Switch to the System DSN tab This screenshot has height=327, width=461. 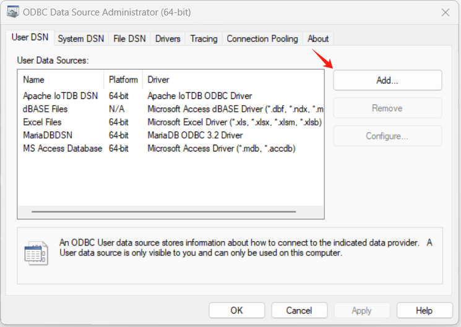click(80, 38)
